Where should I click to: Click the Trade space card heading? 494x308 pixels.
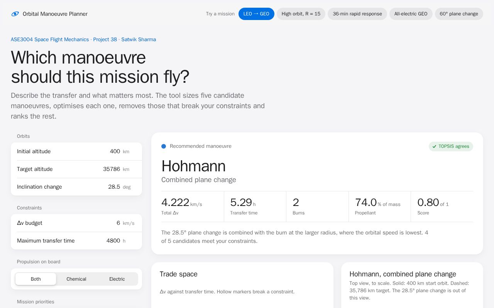(179, 274)
